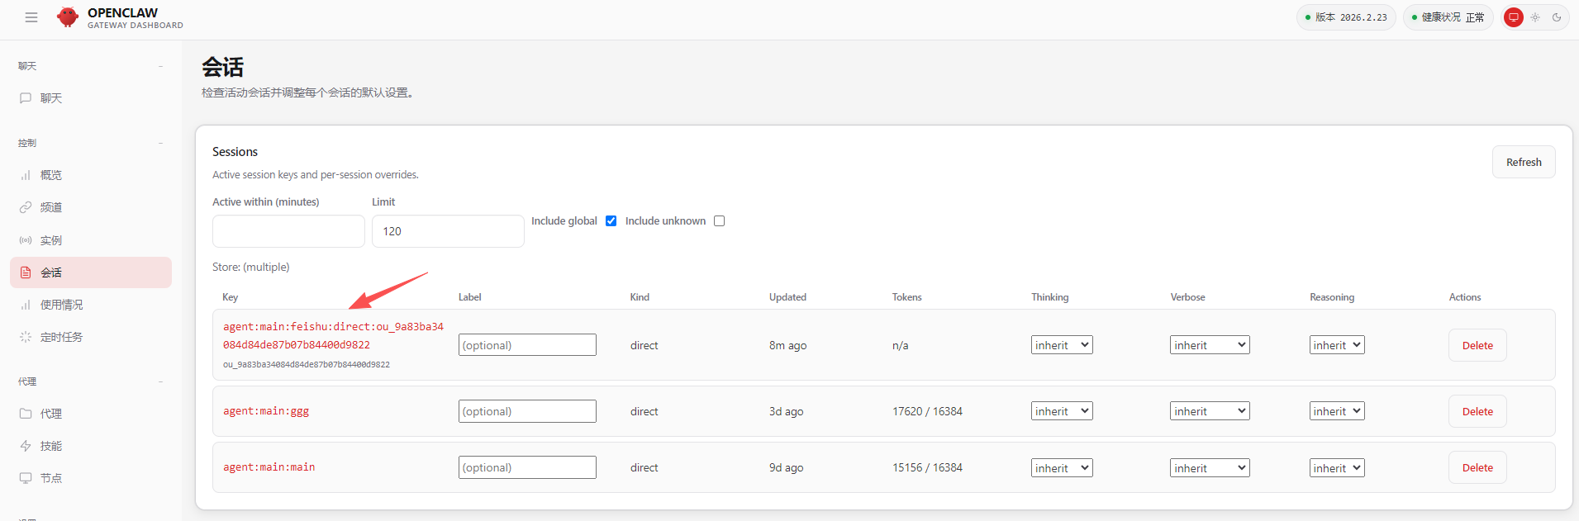Switch to dark theme moon icon
This screenshot has width=1579, height=521.
[1557, 17]
